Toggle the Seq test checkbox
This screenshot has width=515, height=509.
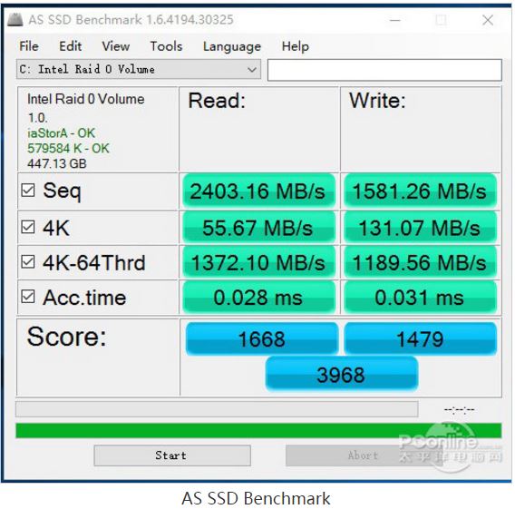click(28, 190)
